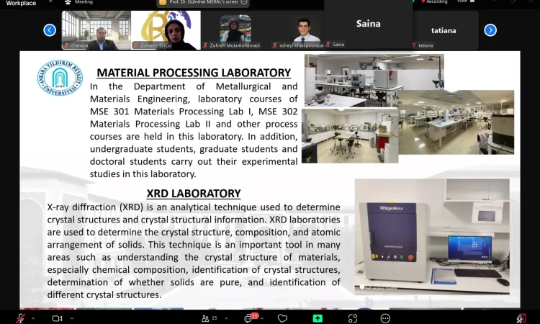Open the Participants panel showing 25
This screenshot has height=324, width=540.
click(210, 318)
